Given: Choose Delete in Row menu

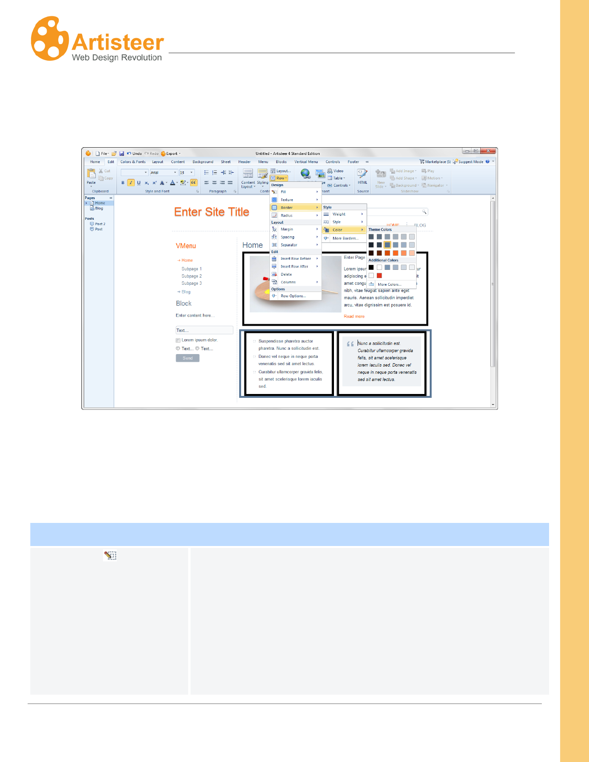Looking at the screenshot, I should [x=295, y=274].
